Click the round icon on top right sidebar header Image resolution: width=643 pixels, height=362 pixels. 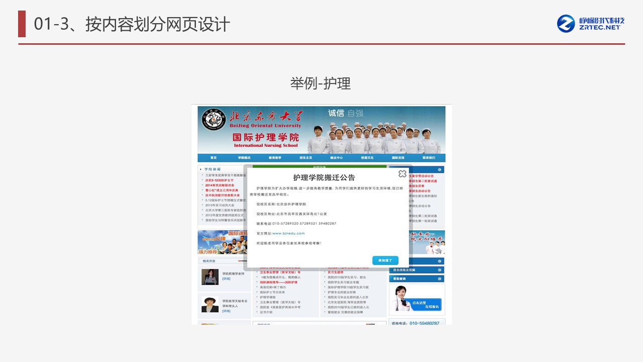point(440,170)
